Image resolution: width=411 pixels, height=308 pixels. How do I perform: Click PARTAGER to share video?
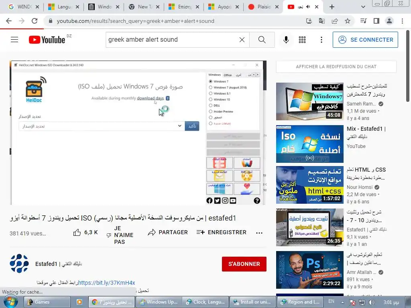pyautogui.click(x=168, y=232)
